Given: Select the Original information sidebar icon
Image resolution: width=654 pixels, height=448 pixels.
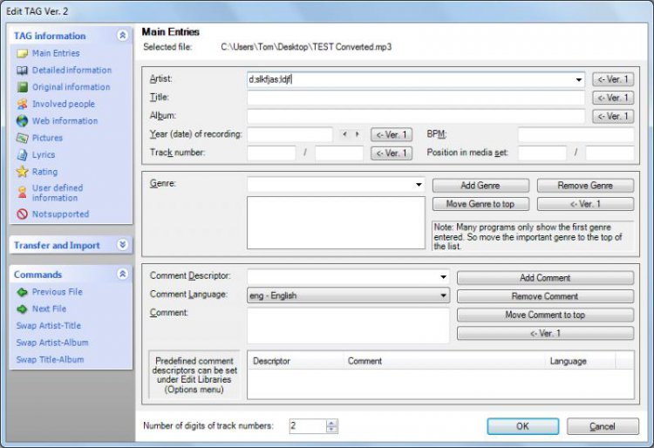Looking at the screenshot, I should [x=23, y=87].
